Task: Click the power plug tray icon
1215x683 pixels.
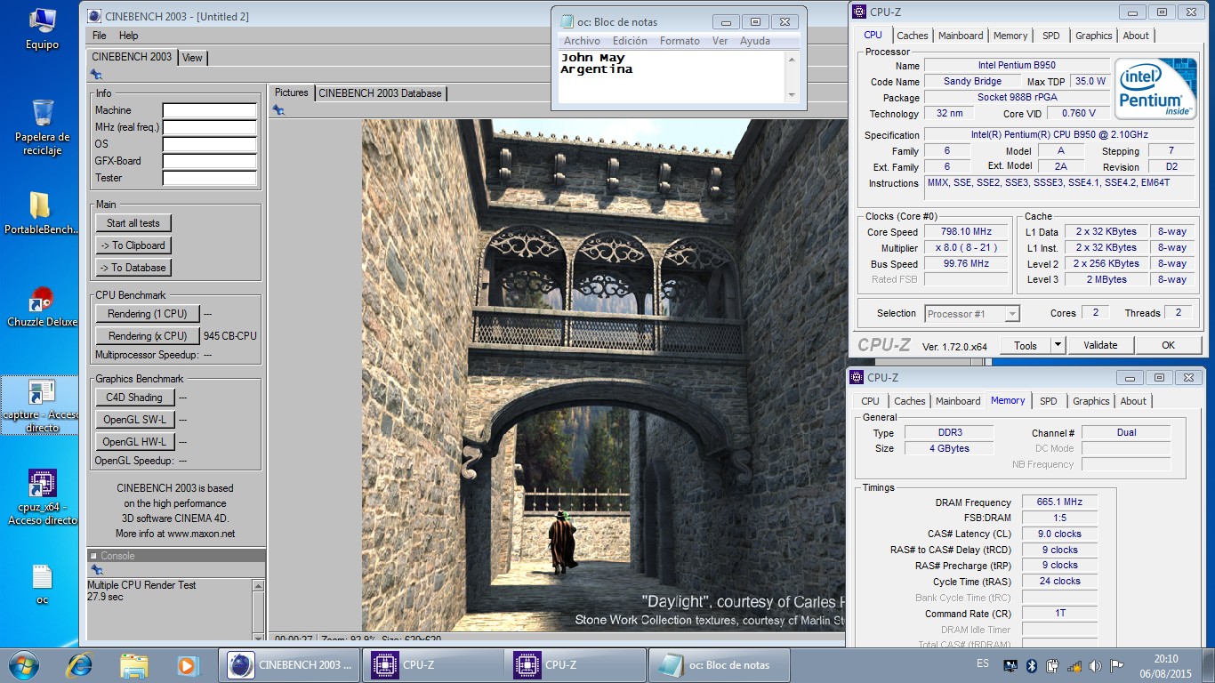Action: [1052, 665]
